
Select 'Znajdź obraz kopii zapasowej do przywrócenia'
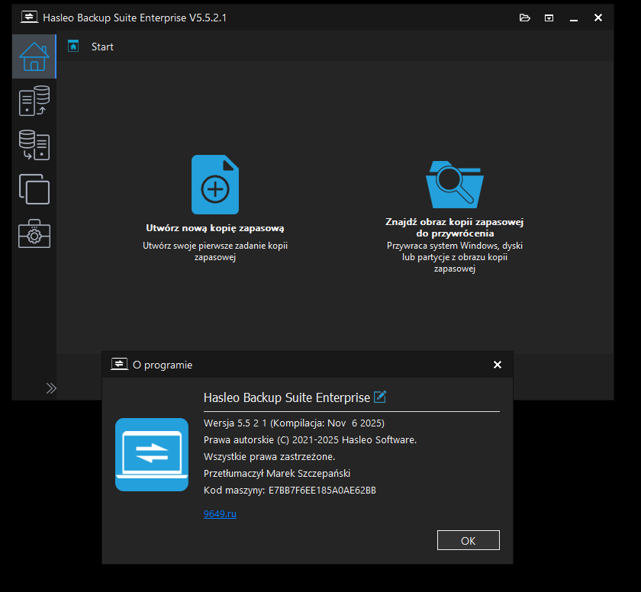[455, 227]
